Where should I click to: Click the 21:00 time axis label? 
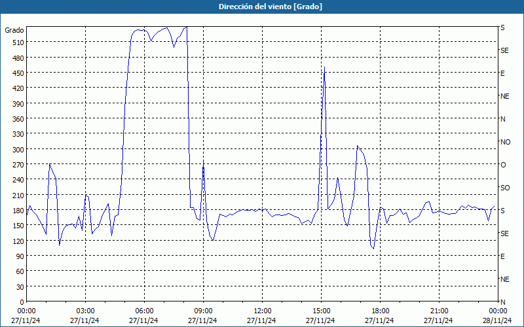439,311
